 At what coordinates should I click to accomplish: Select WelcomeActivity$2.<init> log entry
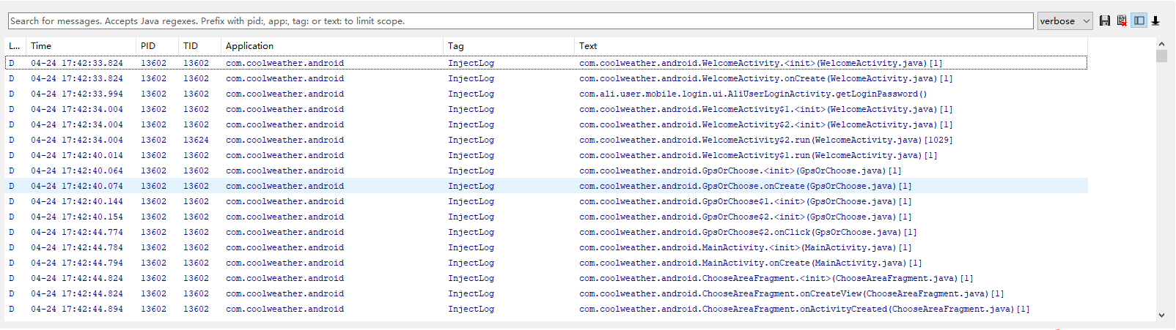click(x=546, y=124)
